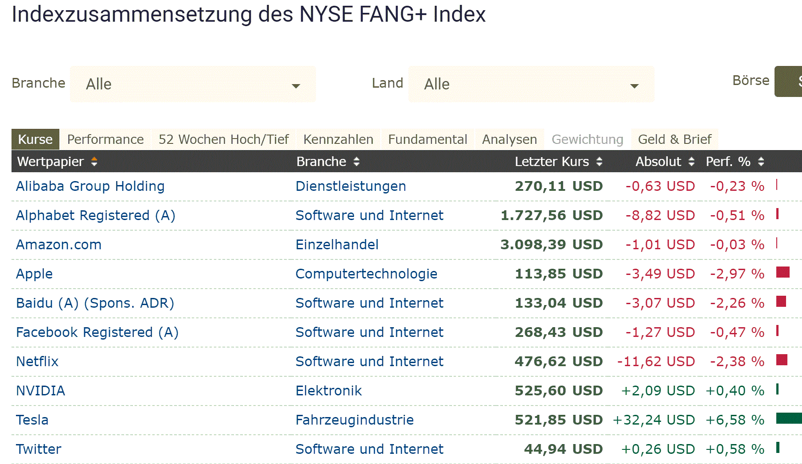
Task: Open the Land filter dropdown
Action: click(531, 84)
